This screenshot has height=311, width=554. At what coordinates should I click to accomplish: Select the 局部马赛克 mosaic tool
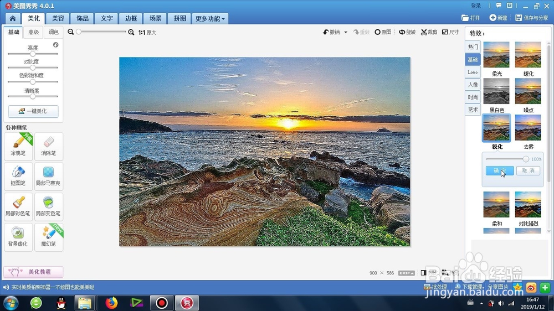48,176
